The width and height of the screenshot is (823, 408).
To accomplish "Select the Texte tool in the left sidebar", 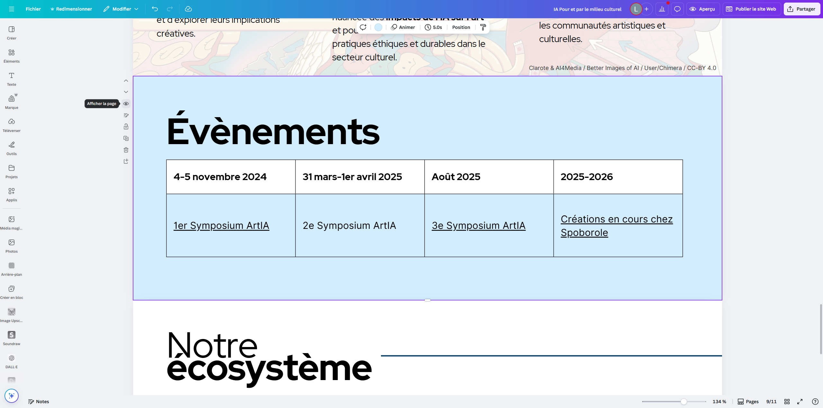I will click(x=11, y=79).
